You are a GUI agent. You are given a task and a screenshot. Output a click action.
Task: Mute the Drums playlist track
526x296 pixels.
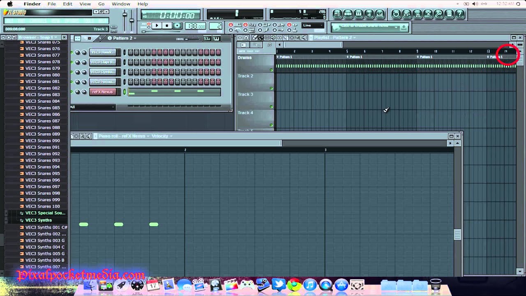[271, 70]
